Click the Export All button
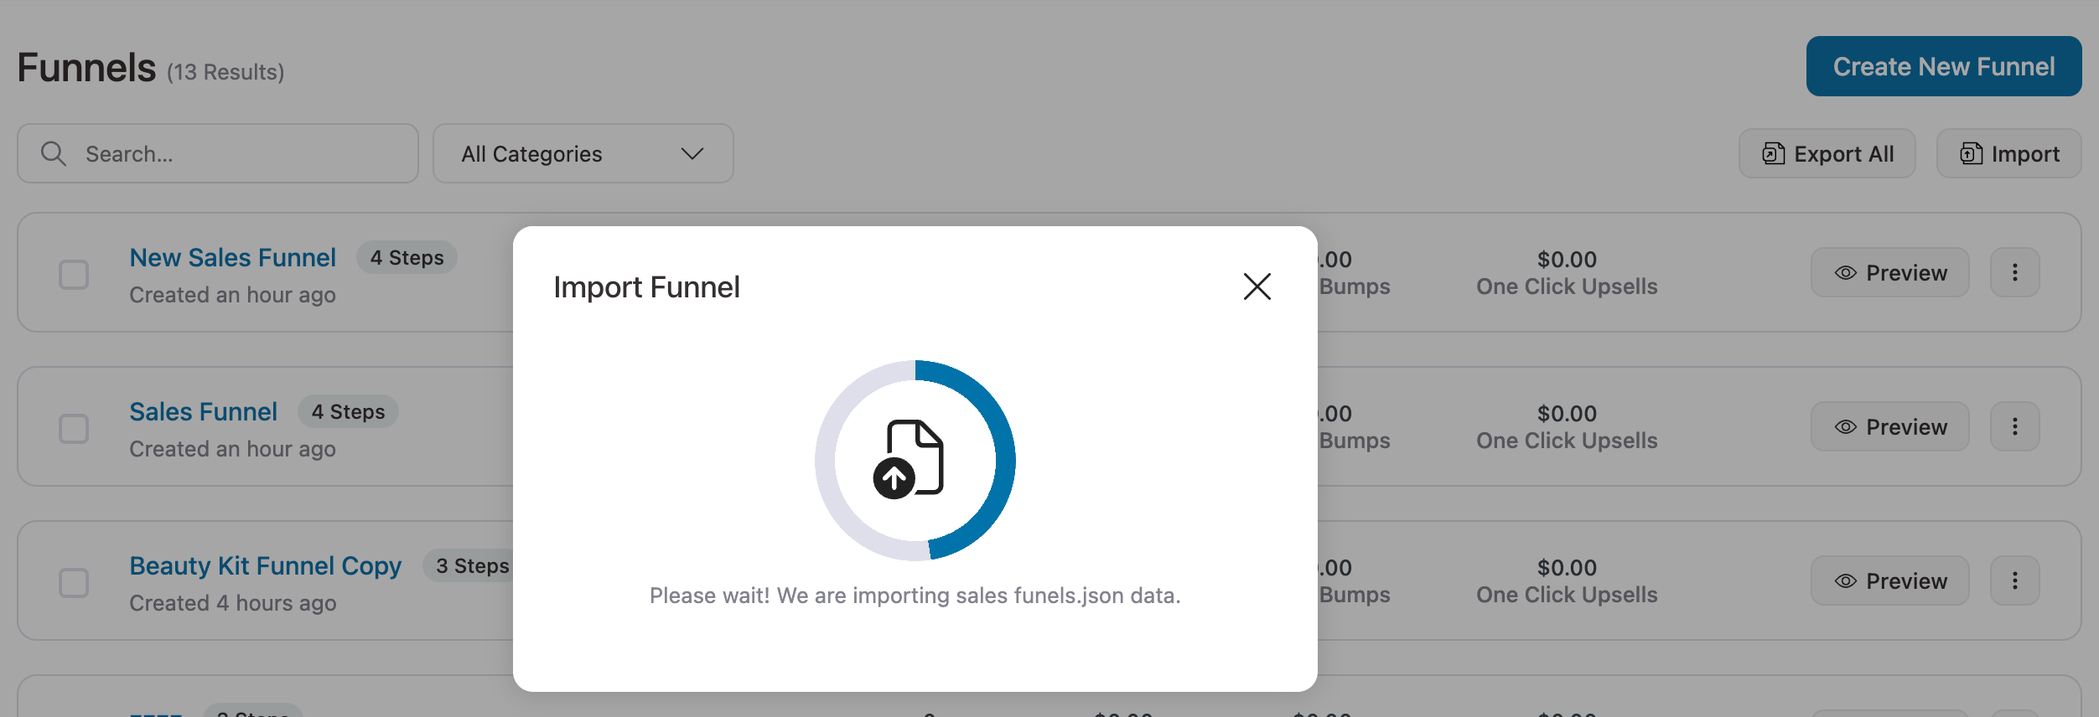The width and height of the screenshot is (2099, 717). click(x=1827, y=153)
